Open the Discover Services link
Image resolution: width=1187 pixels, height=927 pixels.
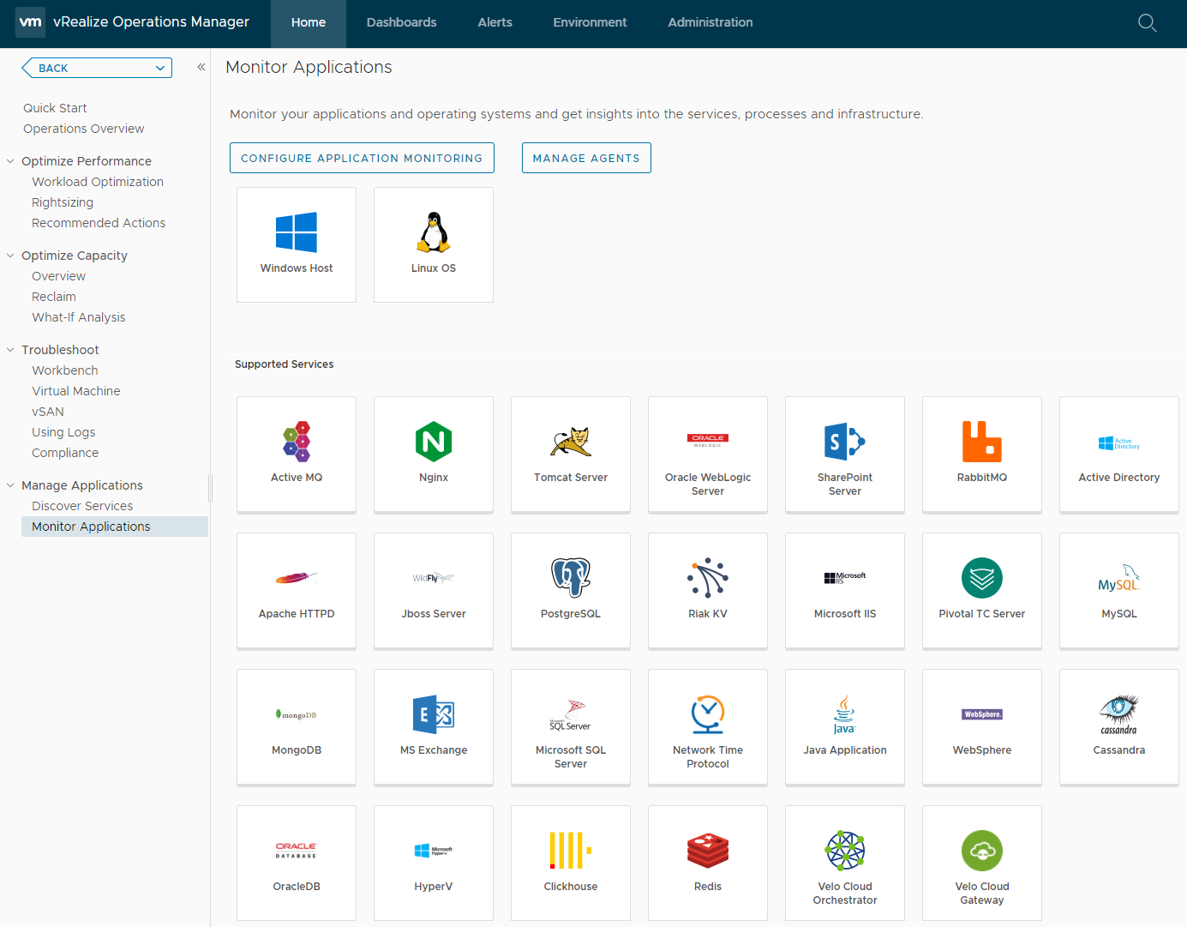click(x=82, y=505)
